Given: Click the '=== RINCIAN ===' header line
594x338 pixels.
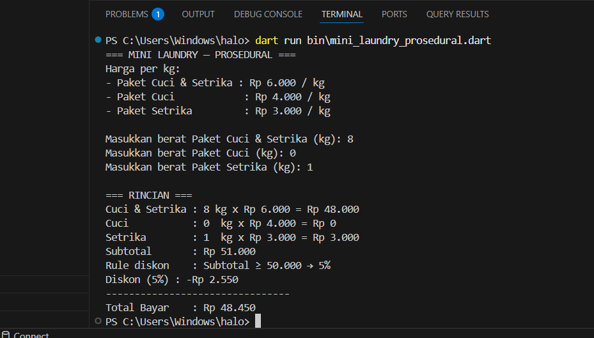Looking at the screenshot, I should point(148,195).
